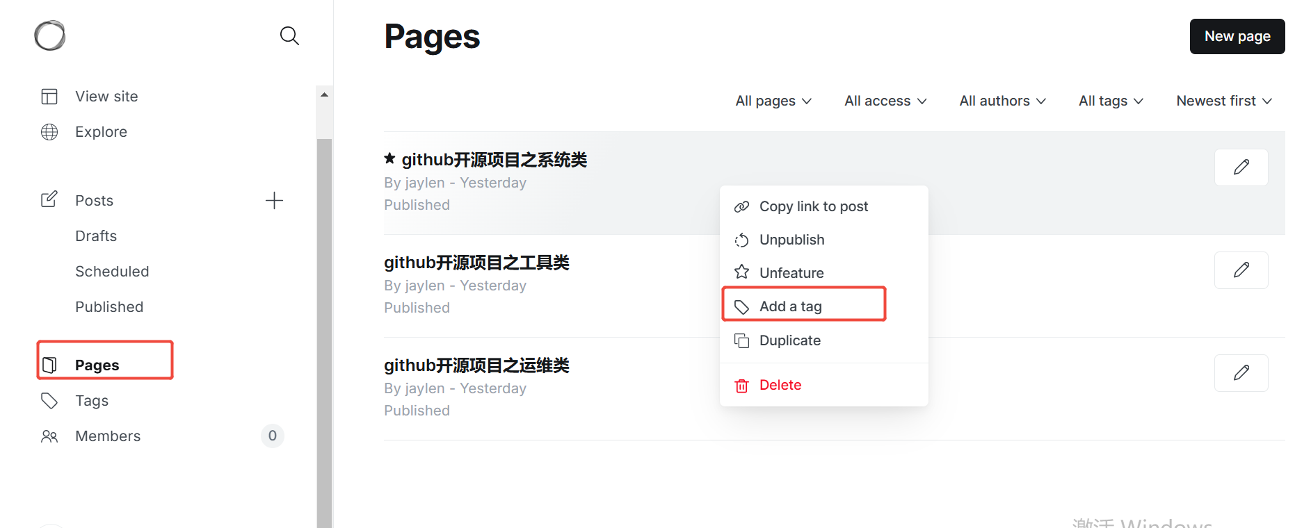Viewport: 1311px width, 528px height.
Task: Open the Members section
Action: click(x=108, y=436)
